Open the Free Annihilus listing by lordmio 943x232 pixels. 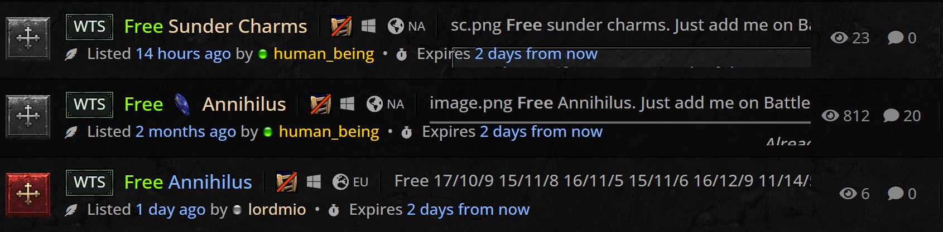point(188,182)
